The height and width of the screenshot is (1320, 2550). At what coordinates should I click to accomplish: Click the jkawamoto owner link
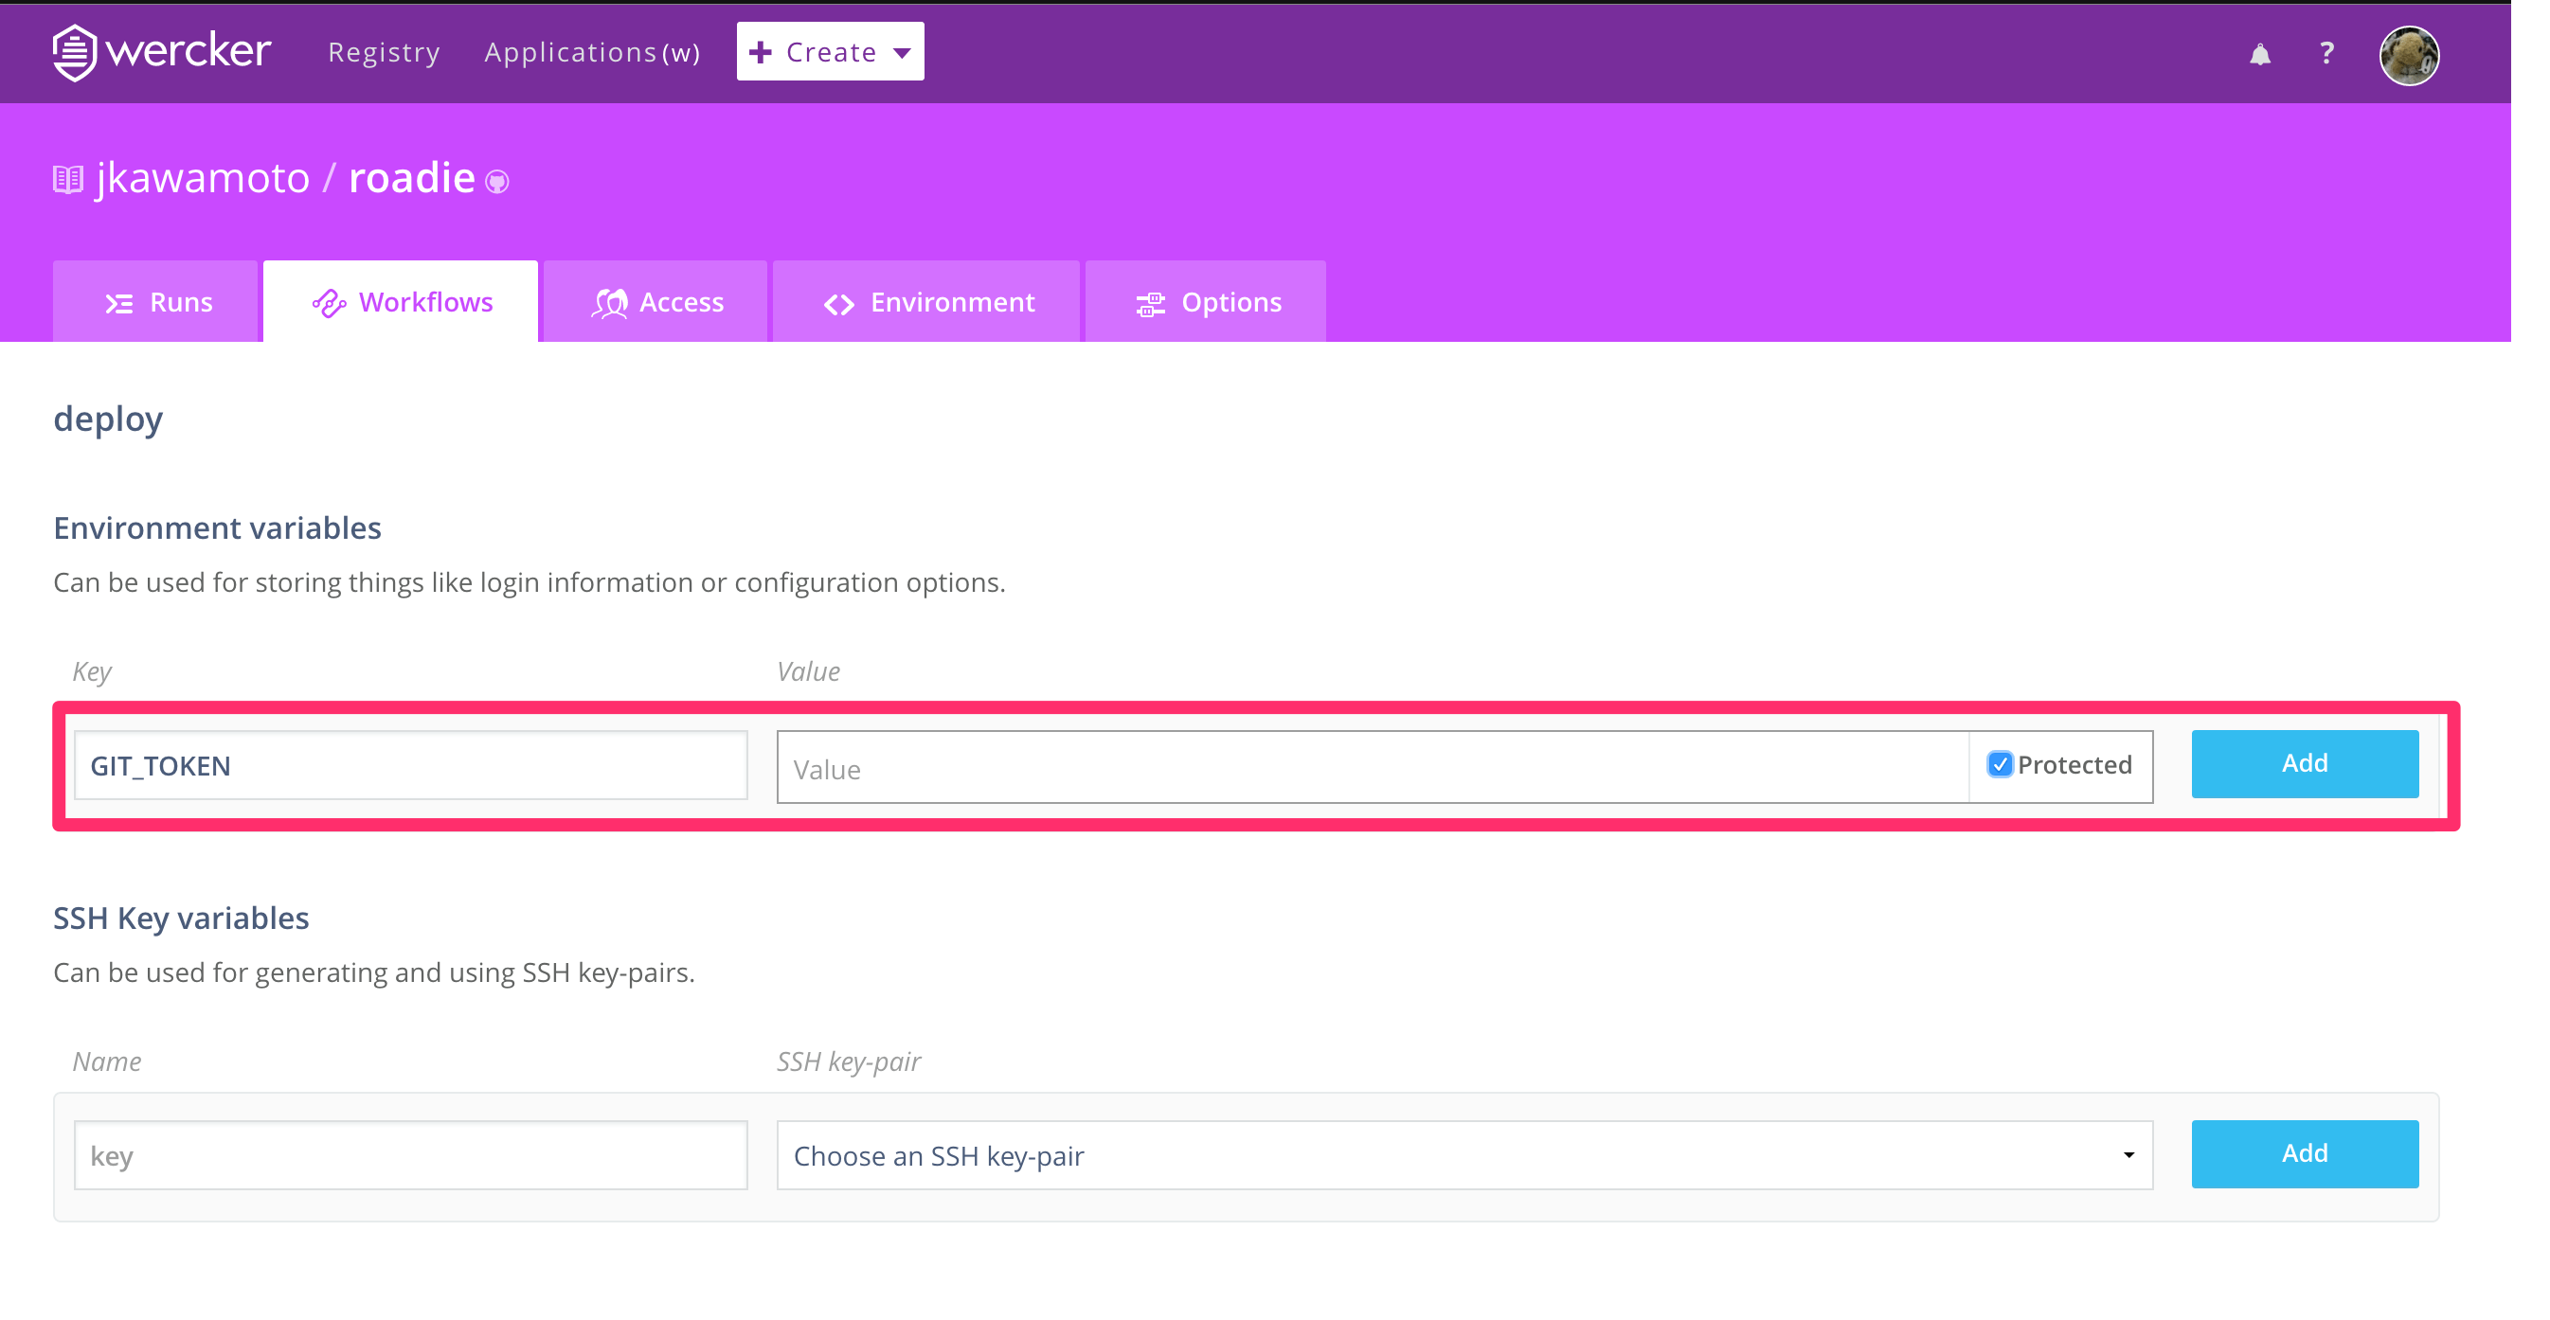click(x=203, y=179)
